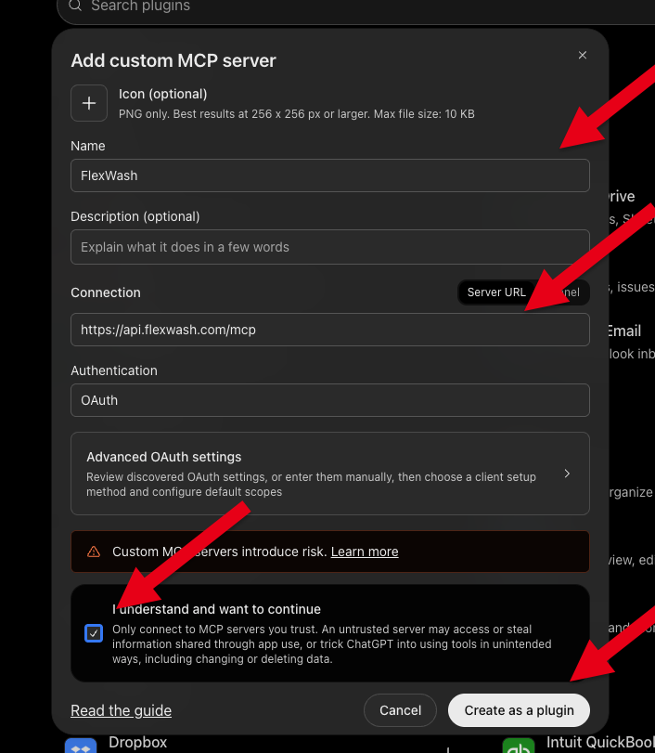Expand Advanced OAuth settings
This screenshot has height=753, width=655.
[330, 474]
